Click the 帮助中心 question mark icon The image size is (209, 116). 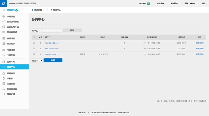pyautogui.click(x=51, y=10)
